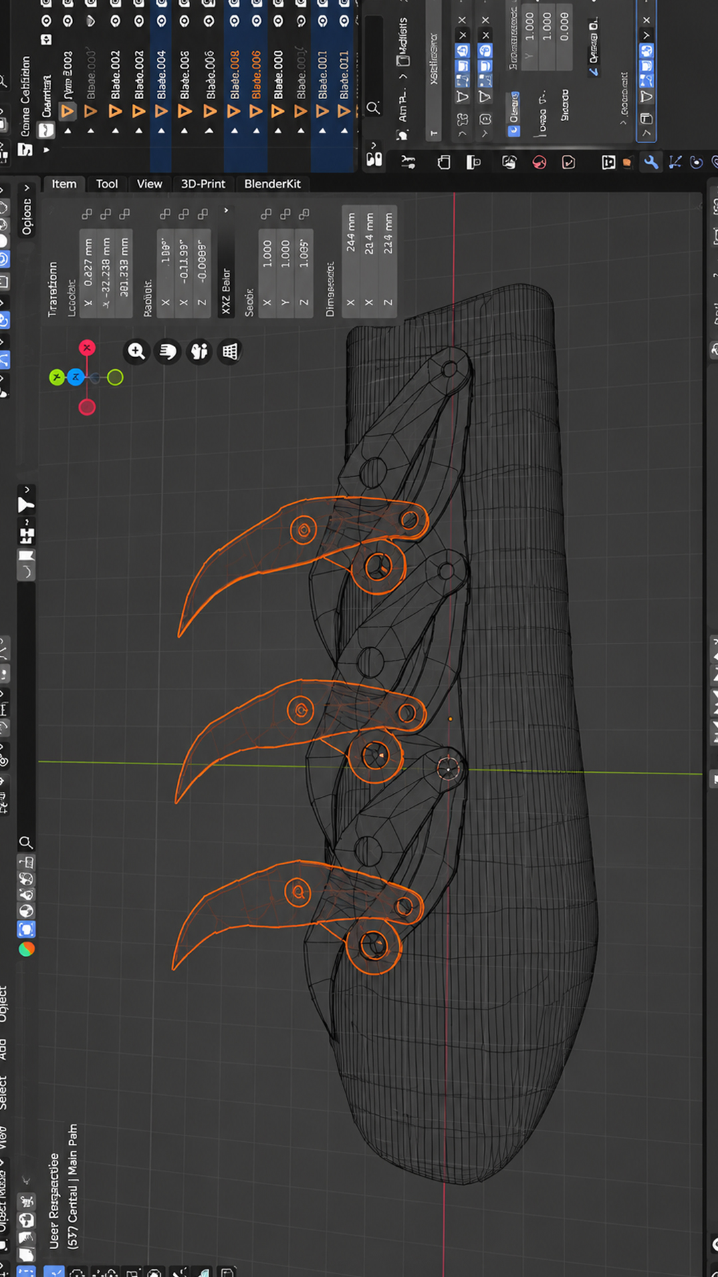Click the Location Y value -32.238 mm
The image size is (718, 1277).
tap(106, 273)
